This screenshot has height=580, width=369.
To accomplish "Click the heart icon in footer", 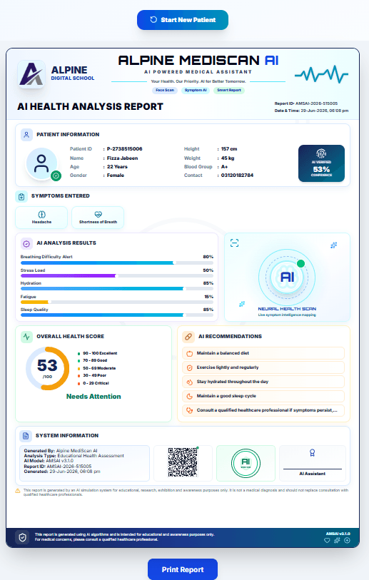I will (327, 541).
